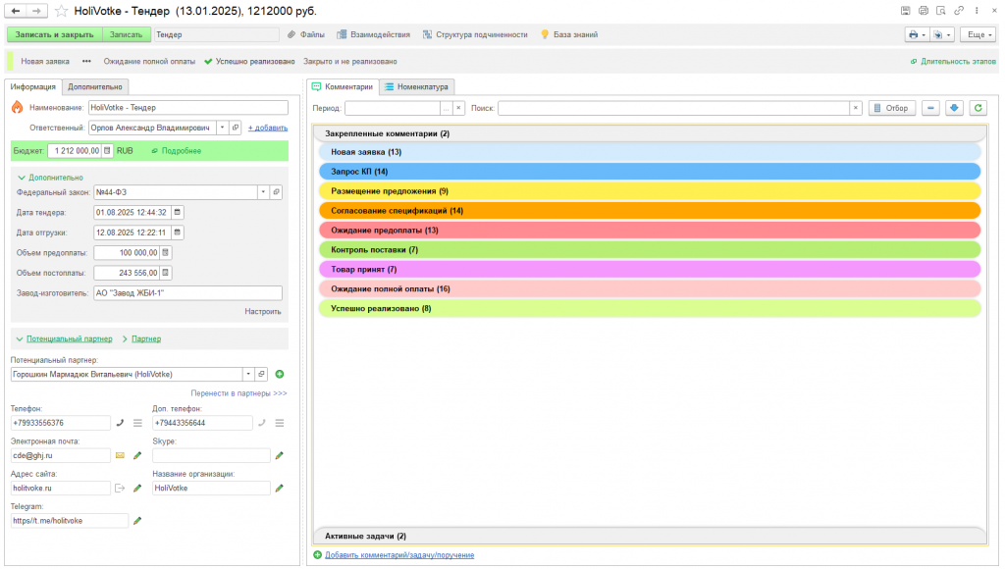Expand the Закрепленные комментарии group

point(387,133)
